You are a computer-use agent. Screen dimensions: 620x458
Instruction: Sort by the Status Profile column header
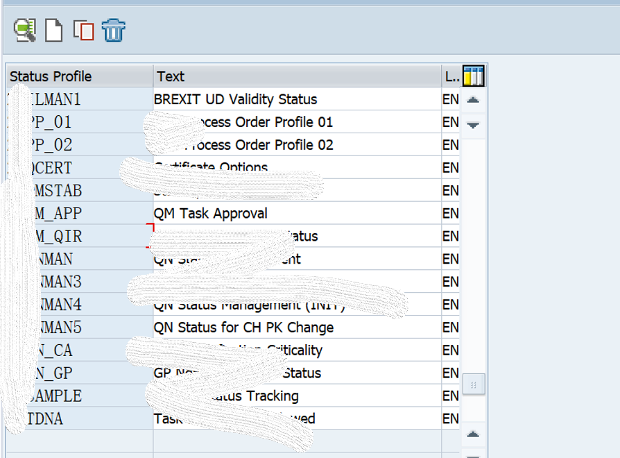click(80, 76)
